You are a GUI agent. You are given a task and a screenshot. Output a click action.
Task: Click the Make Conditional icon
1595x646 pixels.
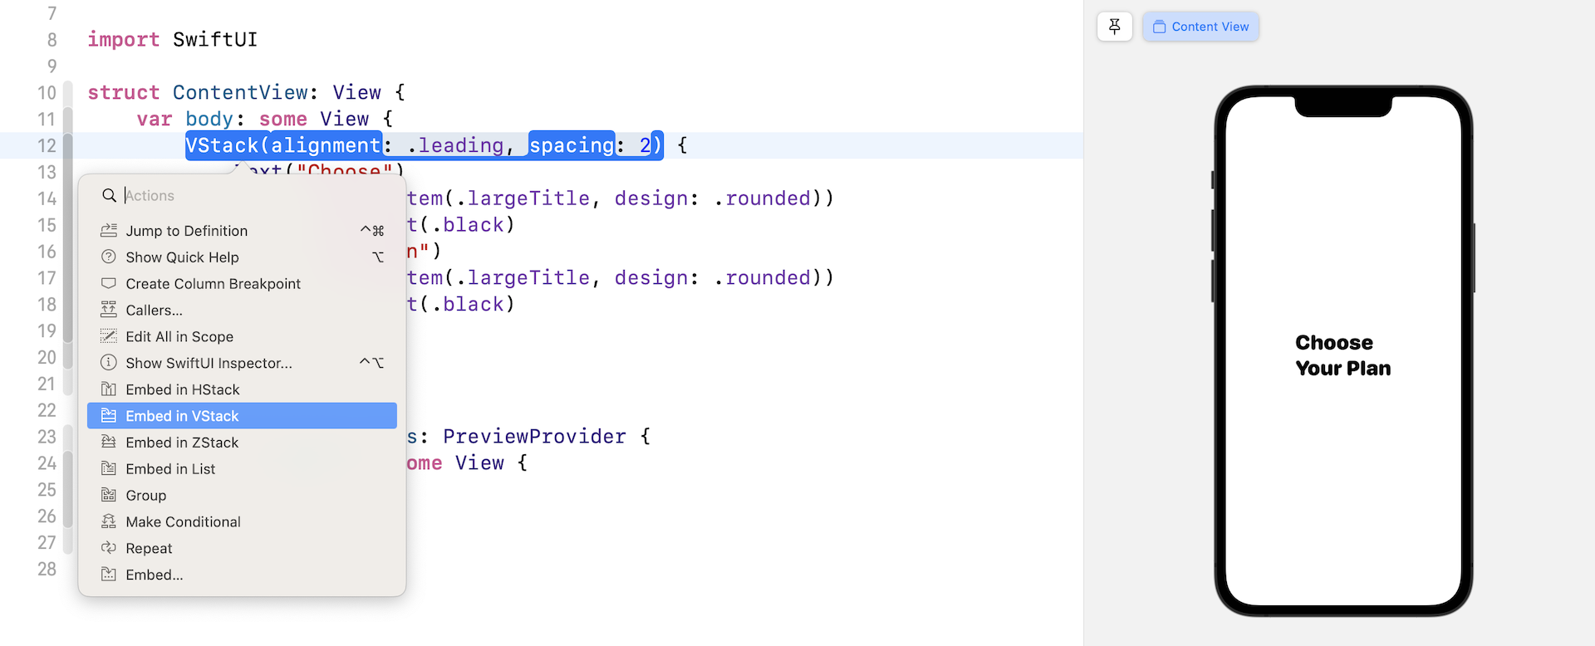[109, 521]
